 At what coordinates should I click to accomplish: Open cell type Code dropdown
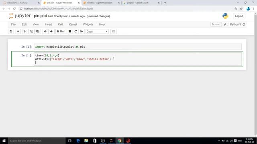click(97, 32)
